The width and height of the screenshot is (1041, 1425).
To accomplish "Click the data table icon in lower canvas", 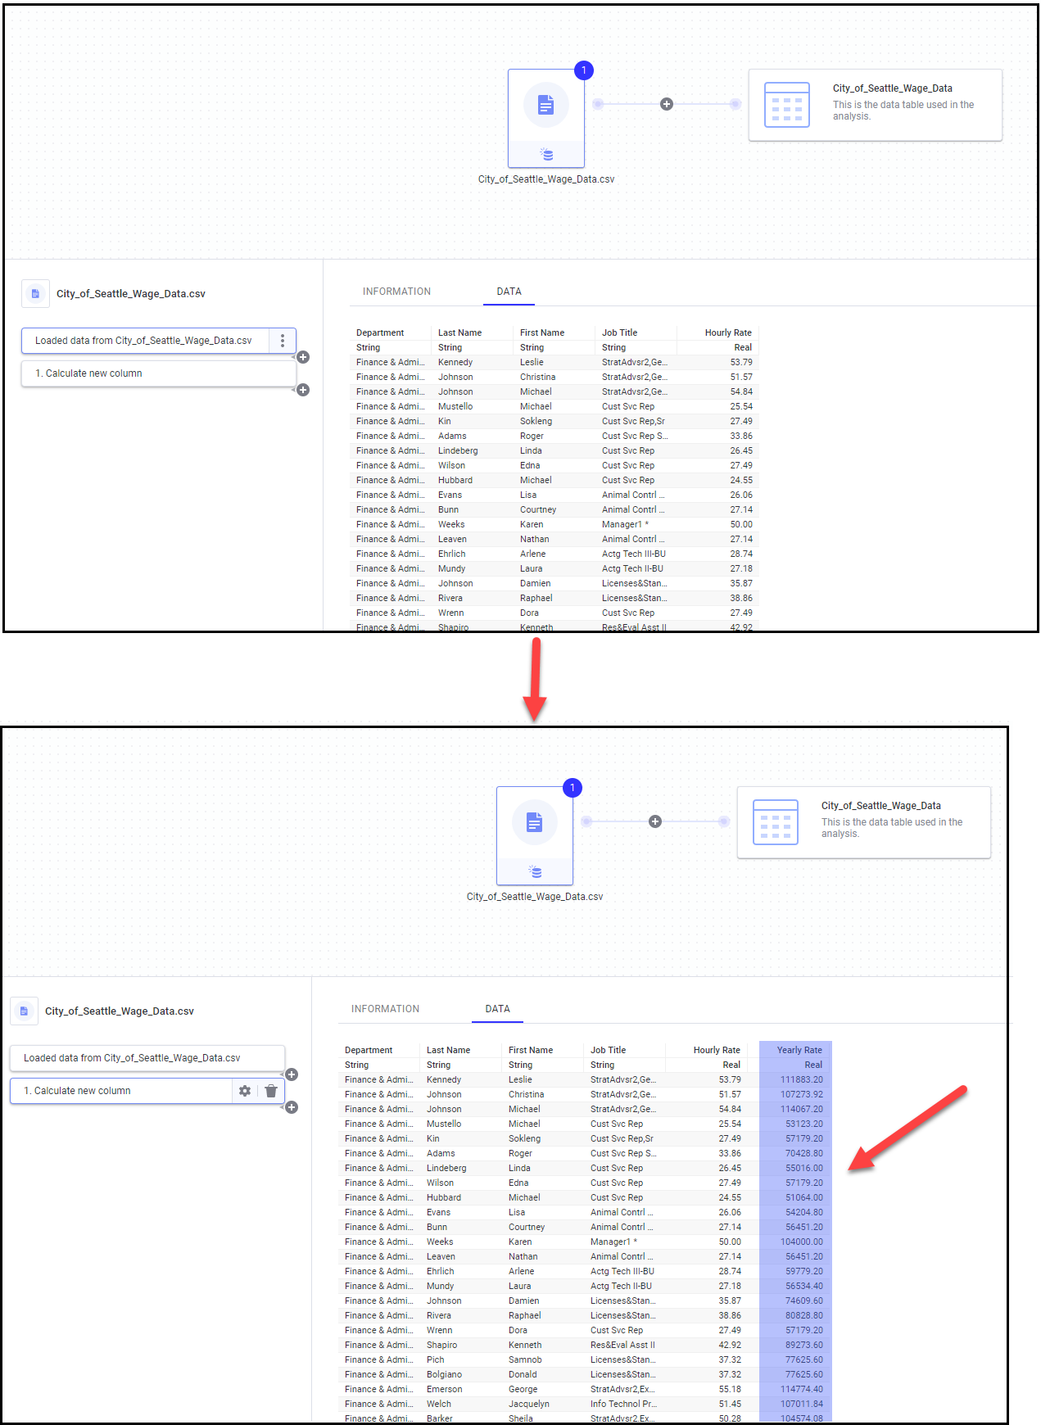I will pos(775,822).
